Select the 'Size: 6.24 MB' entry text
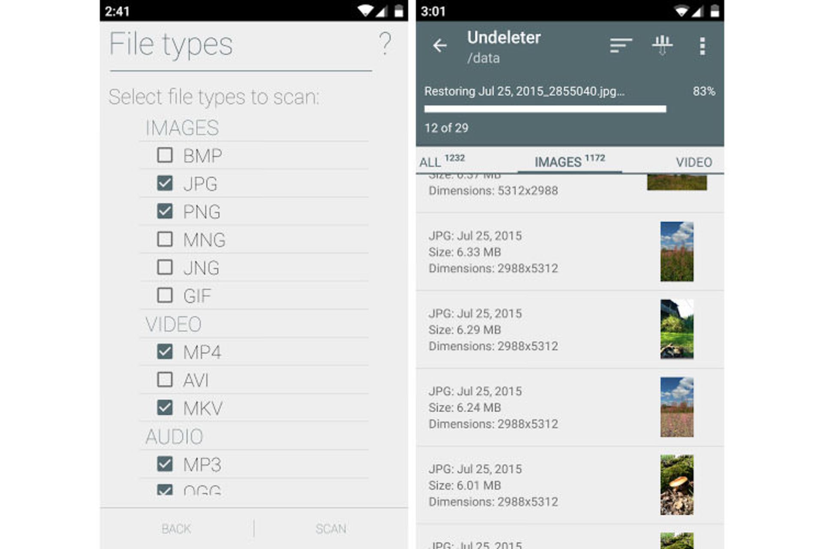Viewport: 823px width, 549px height. (x=465, y=407)
